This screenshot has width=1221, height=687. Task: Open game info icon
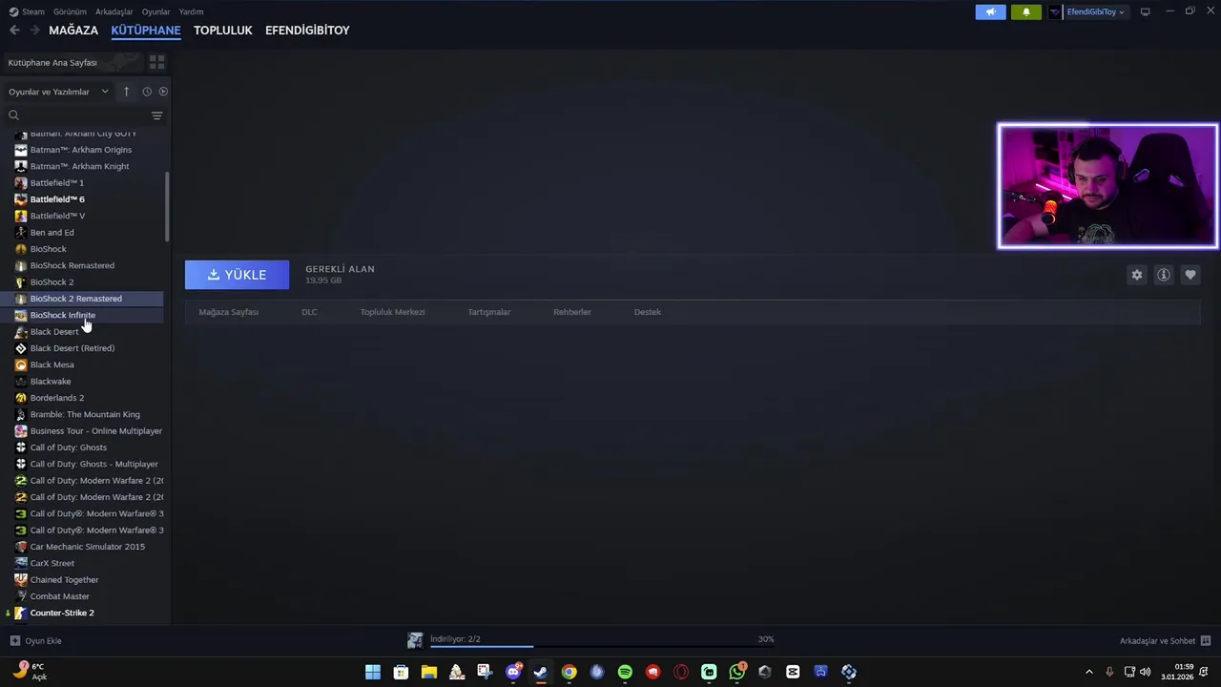[1164, 275]
